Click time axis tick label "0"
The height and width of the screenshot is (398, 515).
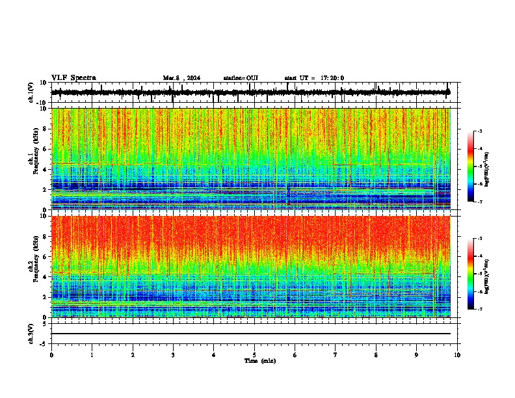click(51, 355)
